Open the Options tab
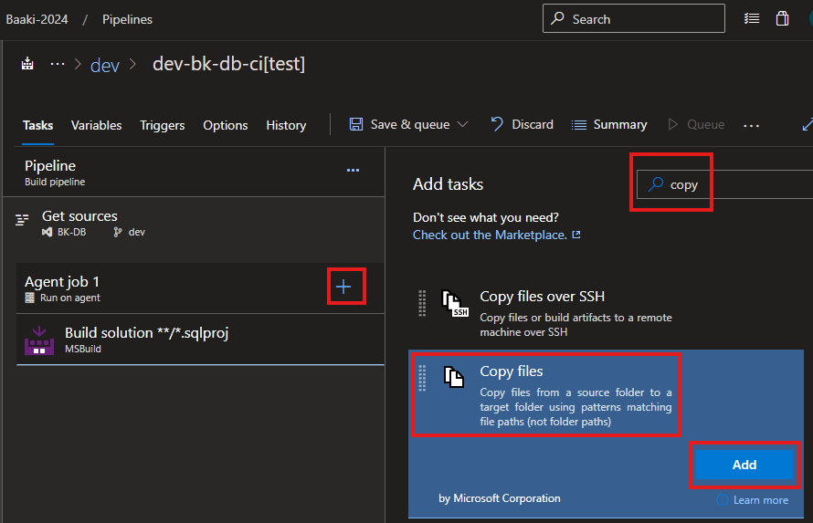813x523 pixels. 226,125
